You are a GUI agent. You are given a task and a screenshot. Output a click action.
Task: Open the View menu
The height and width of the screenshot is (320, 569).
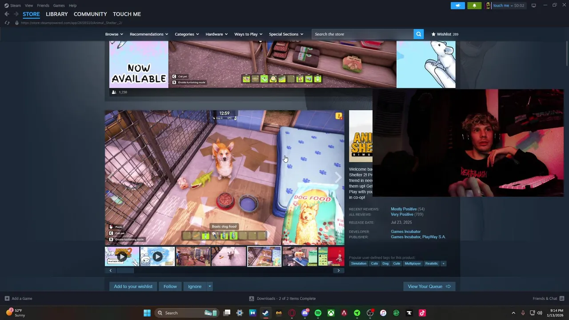[x=29, y=5]
